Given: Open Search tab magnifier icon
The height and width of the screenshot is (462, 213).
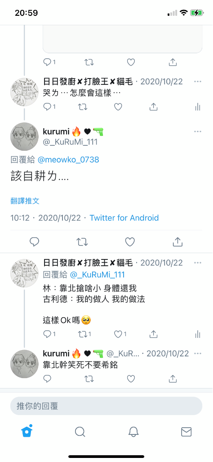Looking at the screenshot, I should pos(80,432).
